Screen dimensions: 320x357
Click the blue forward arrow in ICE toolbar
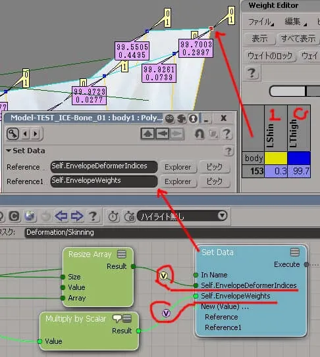tap(77, 216)
